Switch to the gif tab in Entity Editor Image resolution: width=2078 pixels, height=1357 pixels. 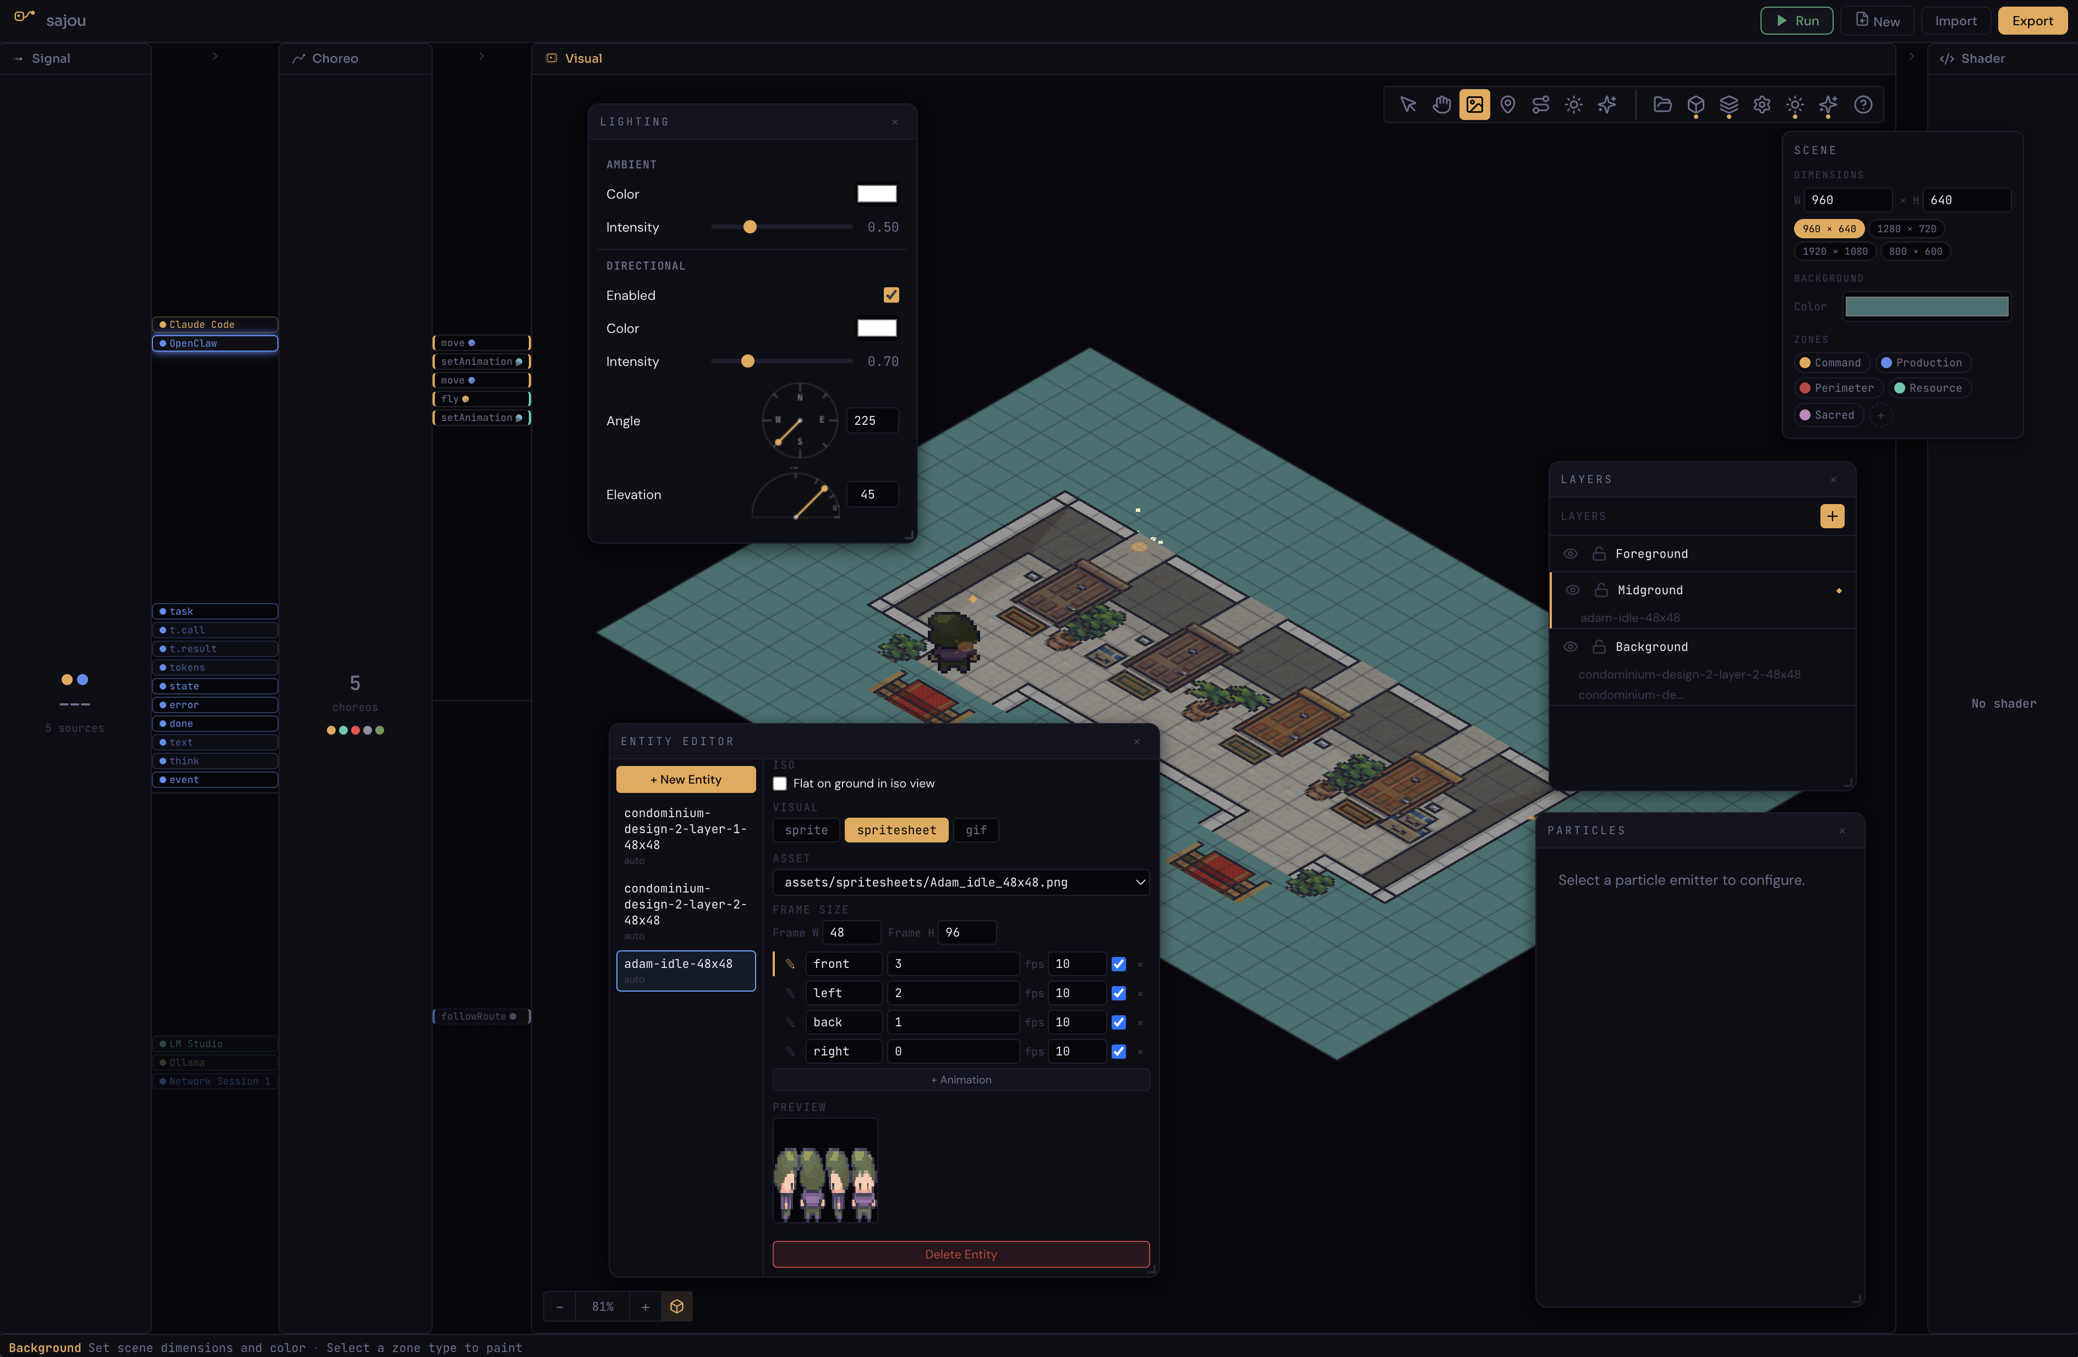(975, 830)
